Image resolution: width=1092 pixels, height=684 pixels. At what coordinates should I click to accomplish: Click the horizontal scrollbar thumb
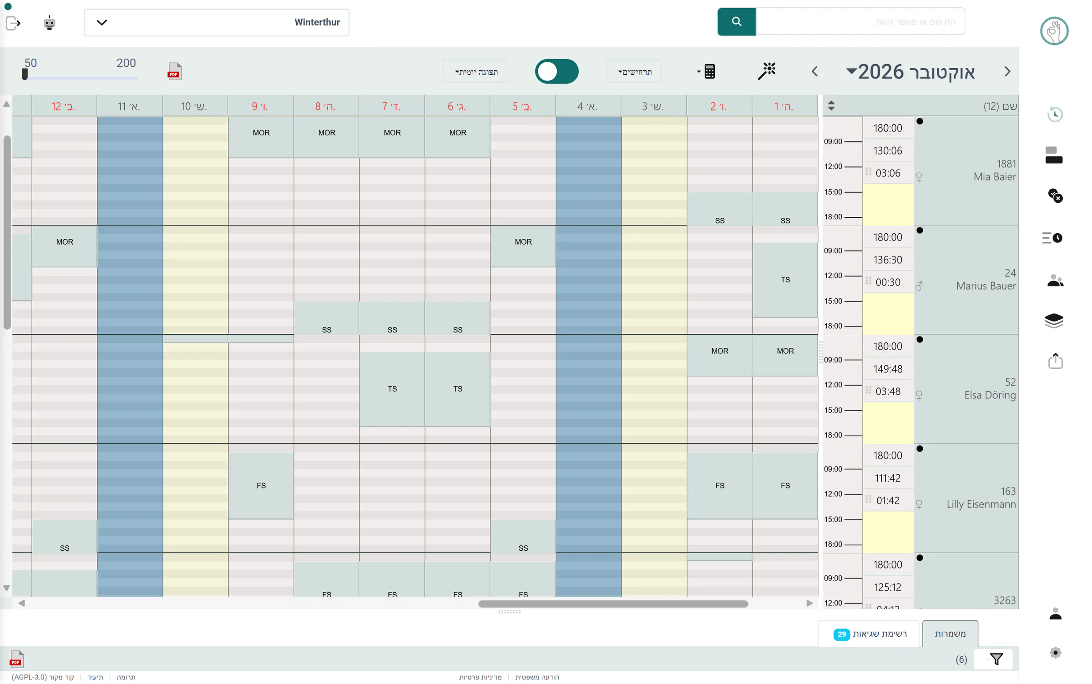coord(613,604)
